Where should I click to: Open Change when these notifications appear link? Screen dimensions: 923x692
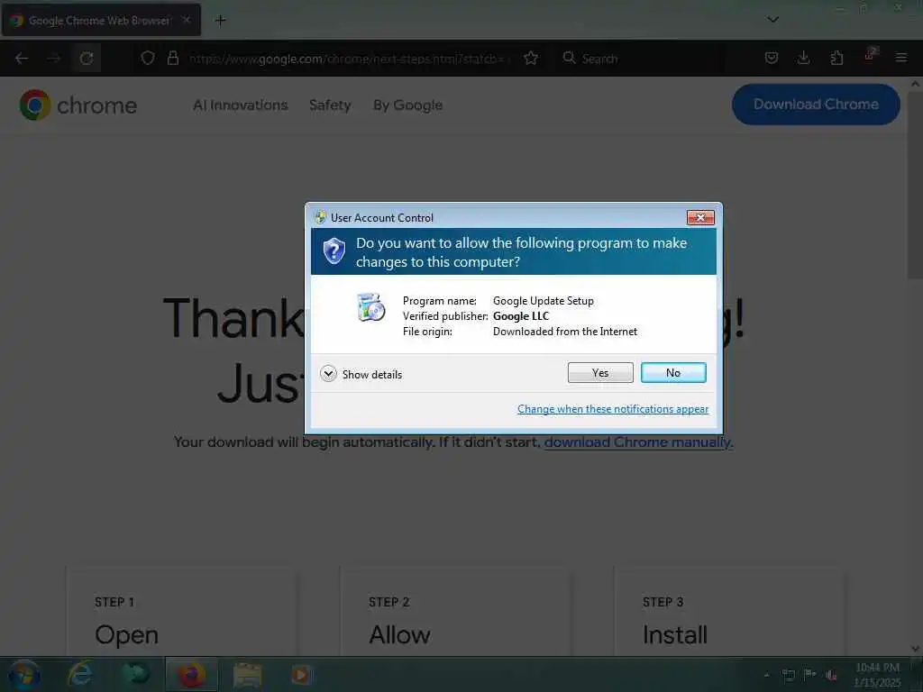tap(613, 409)
